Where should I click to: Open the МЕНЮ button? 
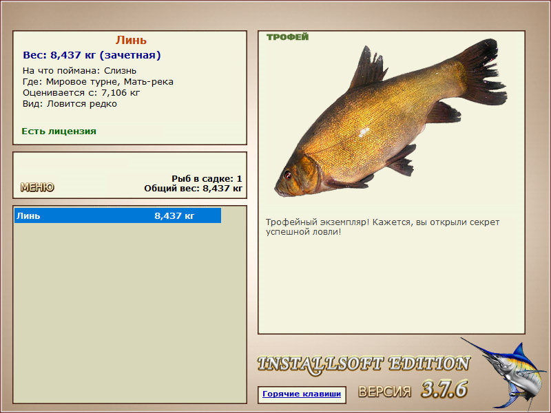37,187
